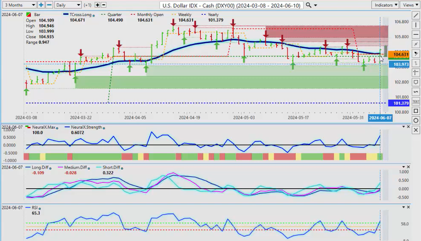
Task: Click the blue minus zoom-out button
Action: 49,5
